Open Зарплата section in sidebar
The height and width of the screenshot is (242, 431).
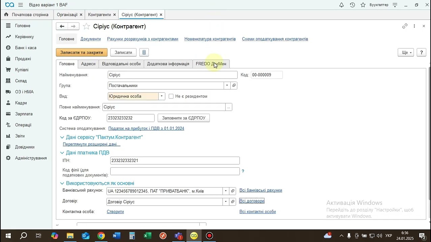click(x=24, y=114)
